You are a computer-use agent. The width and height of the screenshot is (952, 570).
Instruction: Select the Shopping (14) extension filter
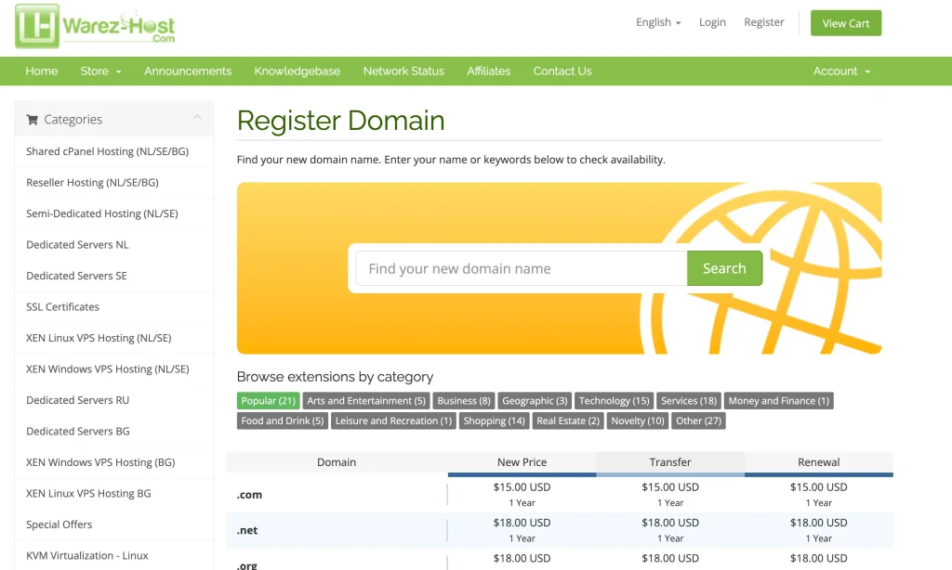tap(494, 421)
